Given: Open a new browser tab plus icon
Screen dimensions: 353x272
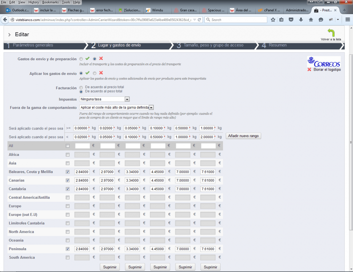Looking at the screenshot, I should (x=344, y=10).
